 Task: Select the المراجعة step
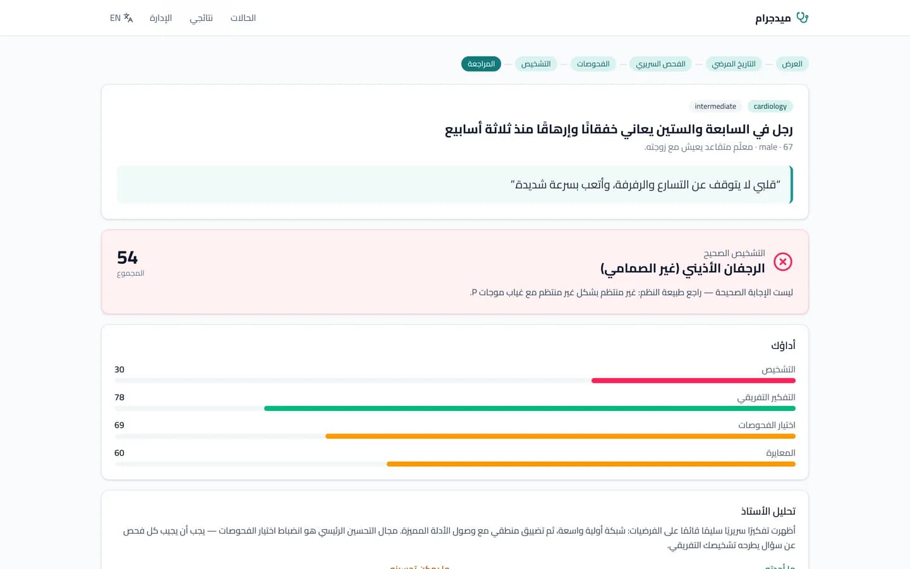pyautogui.click(x=482, y=64)
